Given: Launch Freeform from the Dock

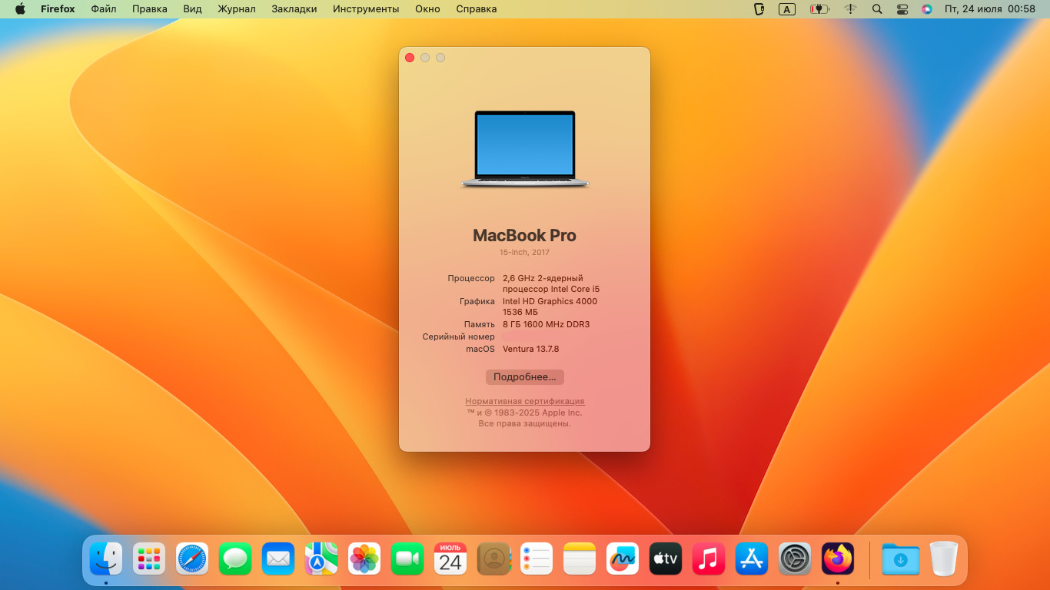Looking at the screenshot, I should coord(623,559).
